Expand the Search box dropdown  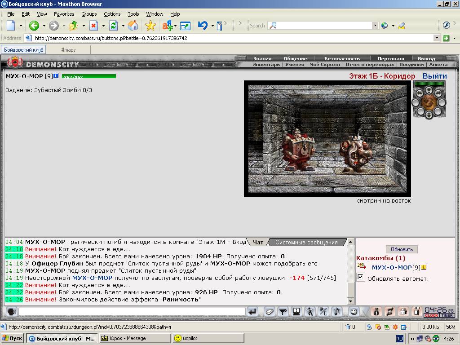[x=375, y=26]
